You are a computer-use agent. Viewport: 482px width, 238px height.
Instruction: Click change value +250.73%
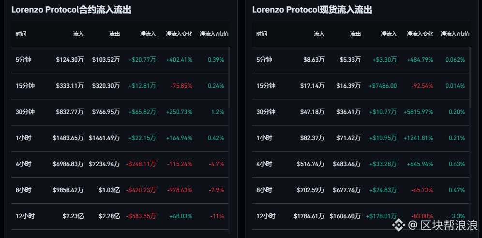[179, 112]
